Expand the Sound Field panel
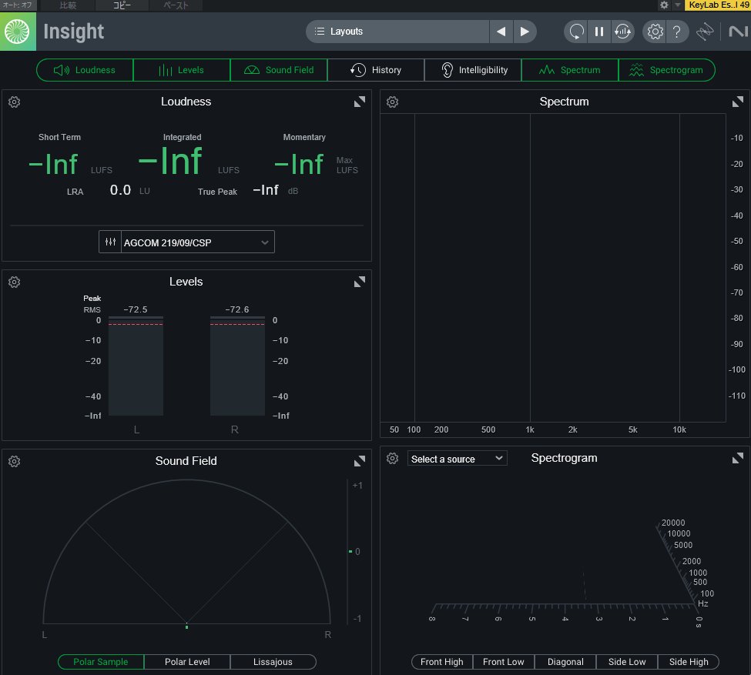This screenshot has width=751, height=675. (x=359, y=462)
